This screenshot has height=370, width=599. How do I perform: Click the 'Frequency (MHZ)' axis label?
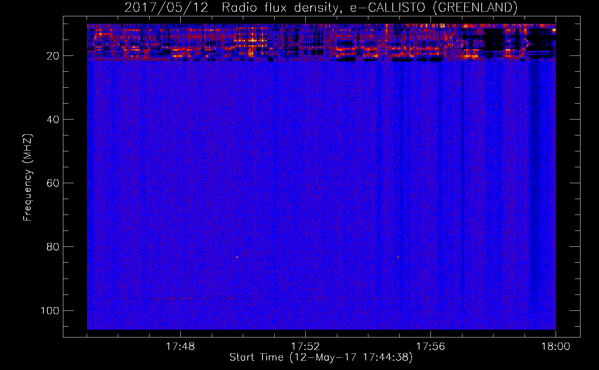[x=28, y=177]
